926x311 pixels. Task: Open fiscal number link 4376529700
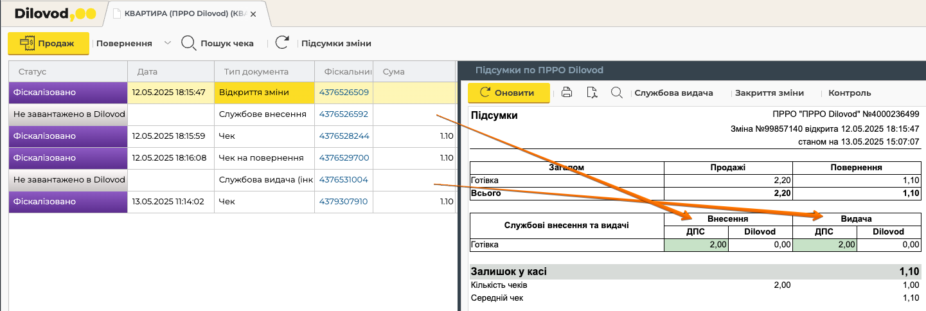tap(344, 158)
